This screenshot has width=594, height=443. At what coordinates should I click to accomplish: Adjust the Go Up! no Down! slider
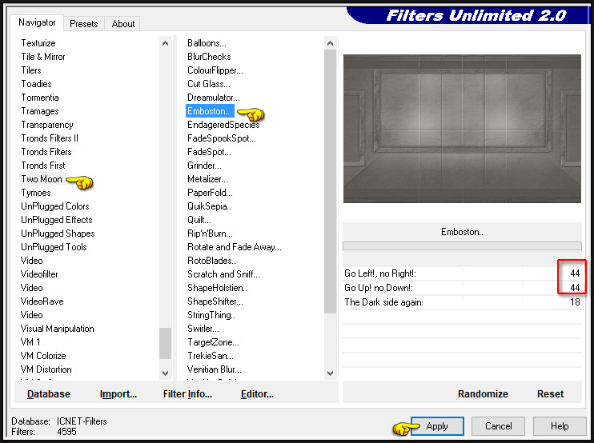462,288
